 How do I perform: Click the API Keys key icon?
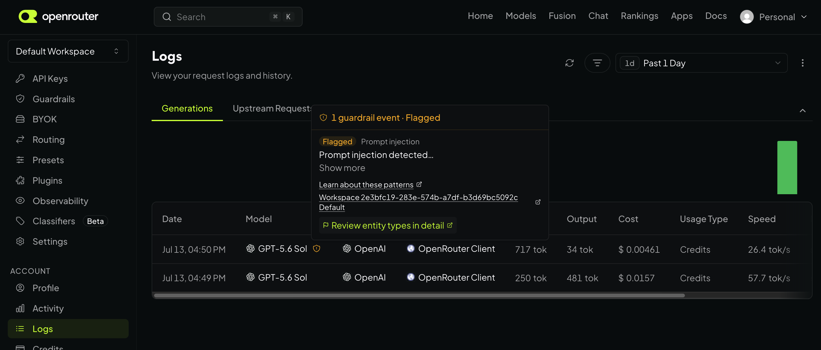20,78
